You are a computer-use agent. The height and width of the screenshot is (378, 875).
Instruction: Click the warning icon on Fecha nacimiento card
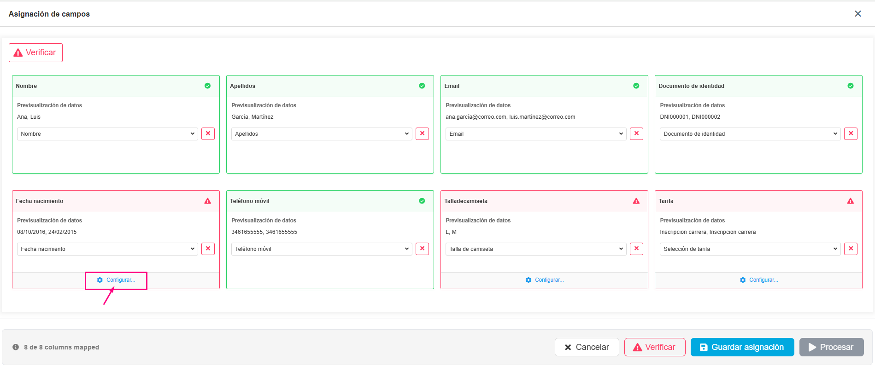tap(208, 201)
